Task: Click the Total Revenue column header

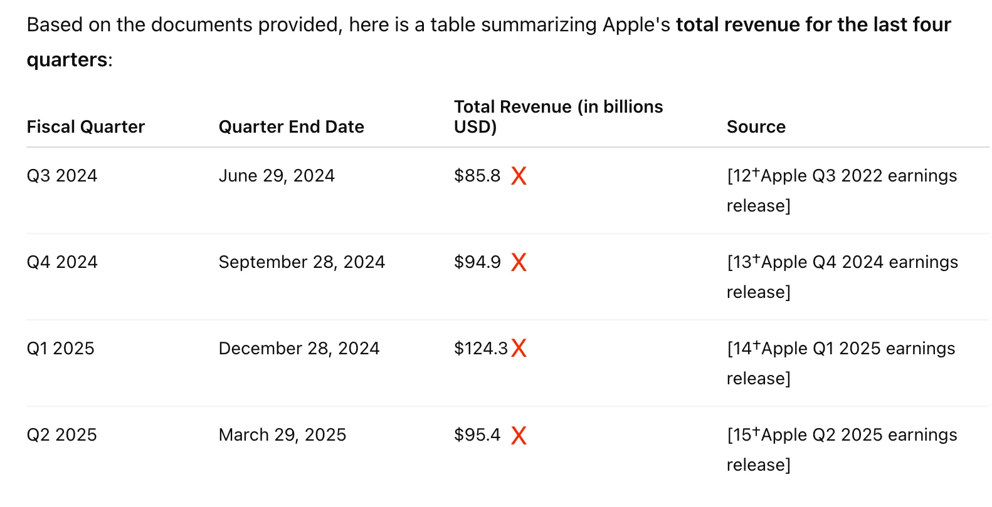Action: [x=558, y=117]
